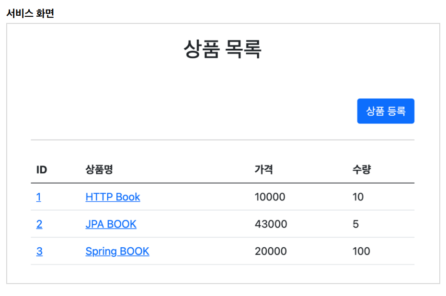Select the ID link 3
This screenshot has height=296, width=446.
pyautogui.click(x=39, y=252)
